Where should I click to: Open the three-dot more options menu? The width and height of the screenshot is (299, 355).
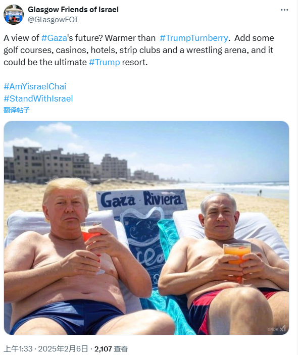coord(284,10)
